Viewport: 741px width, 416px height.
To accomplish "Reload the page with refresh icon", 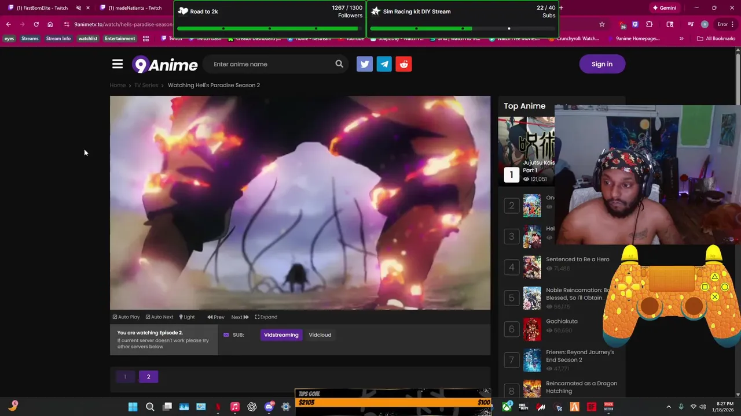I will (x=36, y=24).
